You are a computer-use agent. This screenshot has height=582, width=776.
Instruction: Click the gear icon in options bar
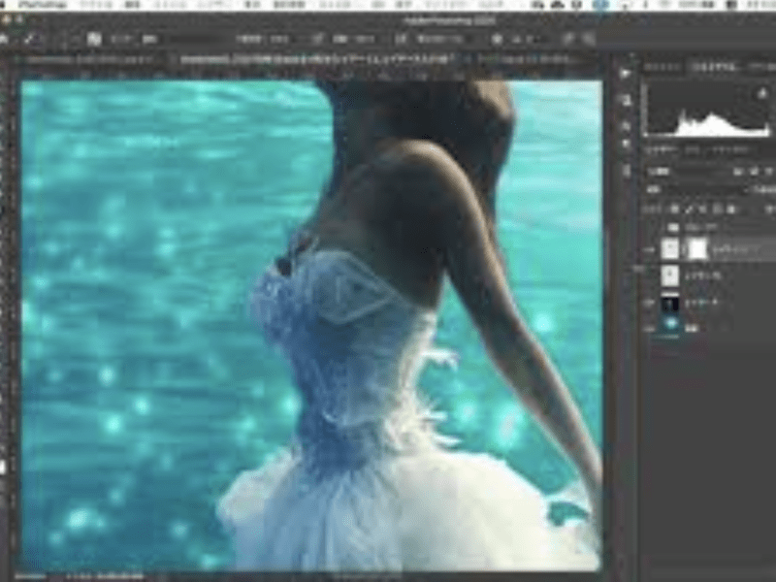(x=497, y=39)
